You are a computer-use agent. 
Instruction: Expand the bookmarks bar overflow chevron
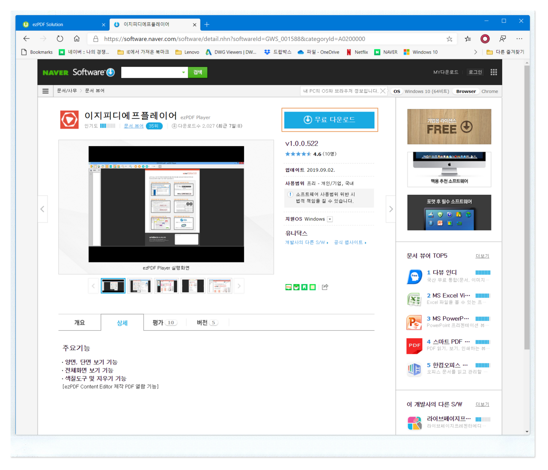475,52
